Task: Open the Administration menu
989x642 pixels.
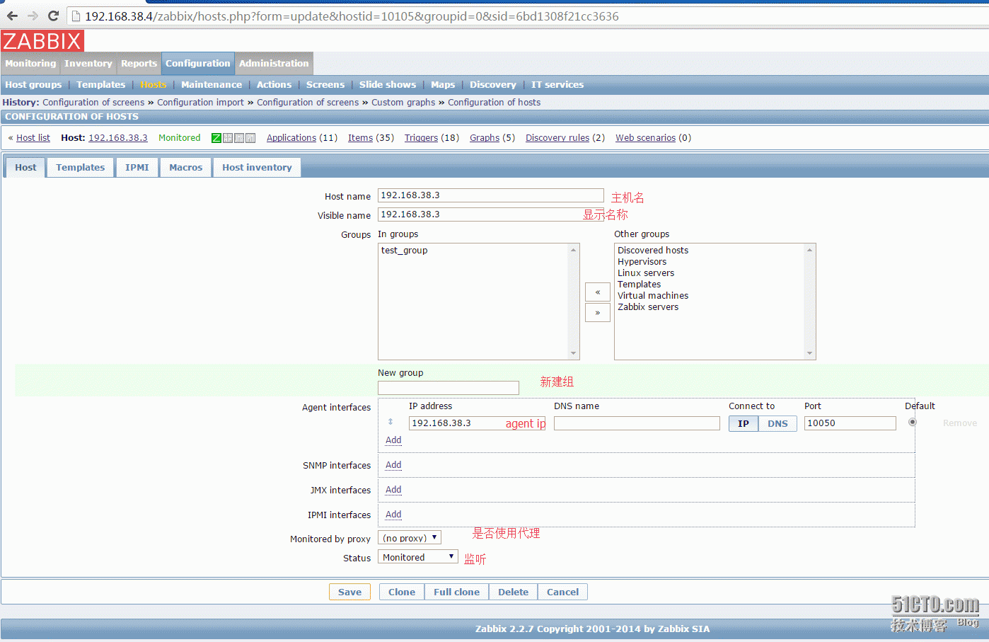Action: (274, 63)
